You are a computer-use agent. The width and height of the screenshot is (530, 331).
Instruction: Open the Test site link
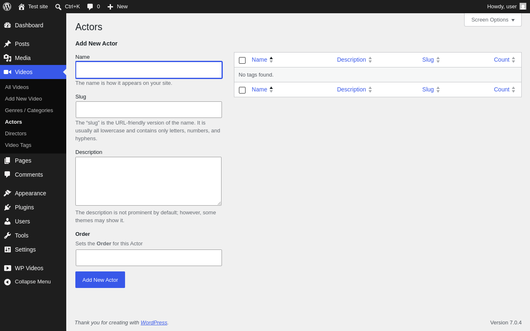[x=33, y=7]
